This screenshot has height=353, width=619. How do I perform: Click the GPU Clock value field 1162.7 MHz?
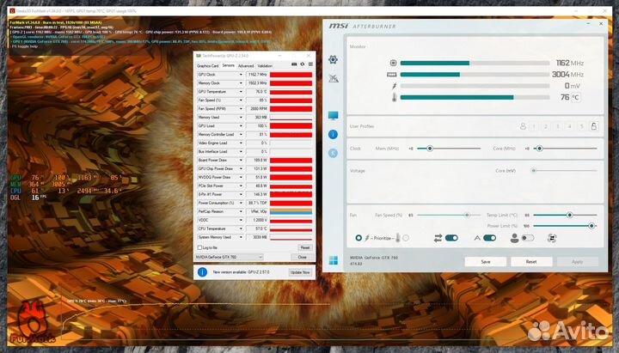(256, 75)
